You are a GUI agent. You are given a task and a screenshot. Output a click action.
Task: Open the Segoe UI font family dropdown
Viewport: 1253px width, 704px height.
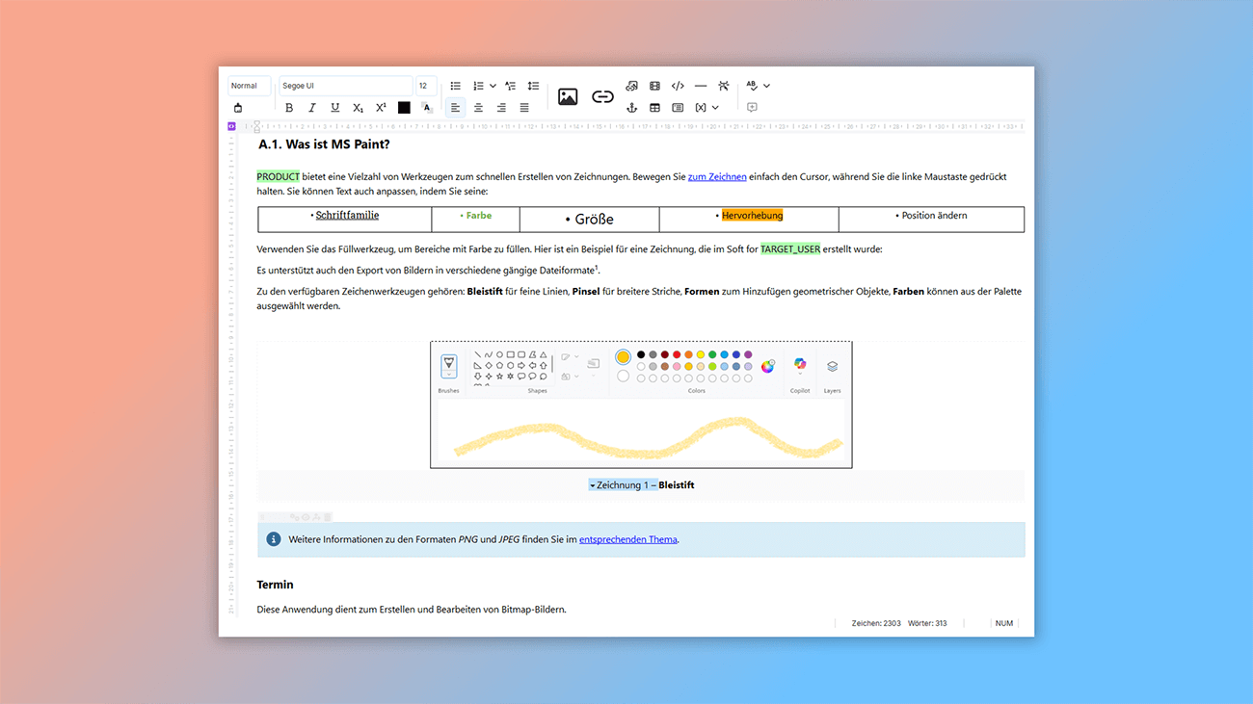(x=344, y=86)
